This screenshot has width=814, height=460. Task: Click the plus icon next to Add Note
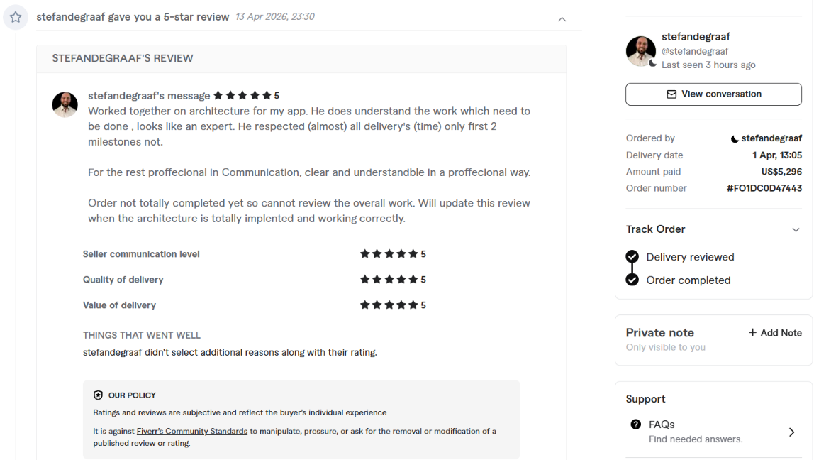coord(752,333)
